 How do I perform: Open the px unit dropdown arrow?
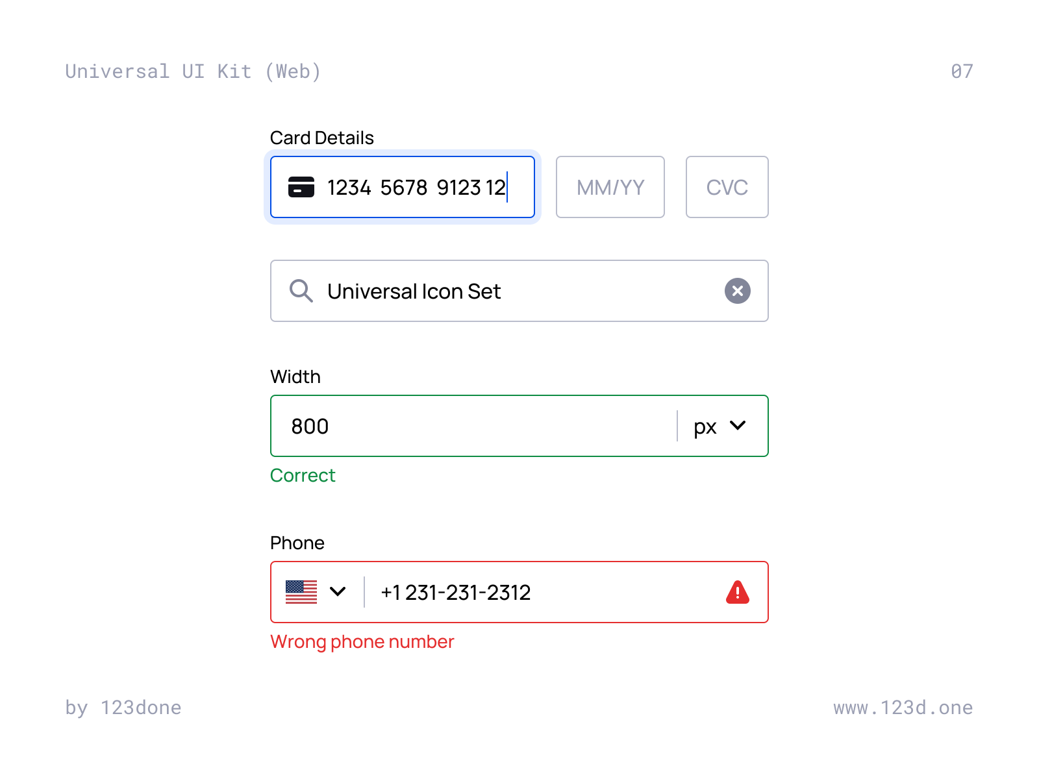pos(738,425)
